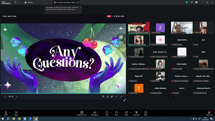The width and height of the screenshot is (215, 121).
Task: Open the Zoom app in the taskbar
Action: (30, 119)
